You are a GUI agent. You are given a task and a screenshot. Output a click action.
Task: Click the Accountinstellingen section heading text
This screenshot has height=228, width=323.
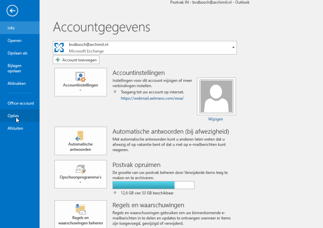tap(139, 73)
